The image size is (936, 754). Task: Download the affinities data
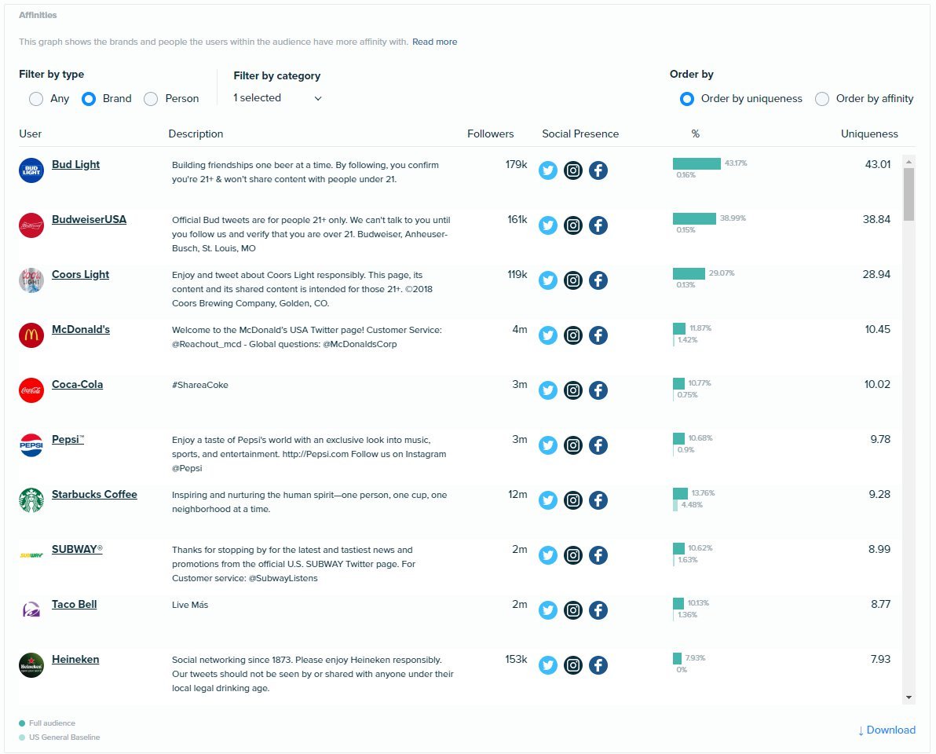point(887,730)
